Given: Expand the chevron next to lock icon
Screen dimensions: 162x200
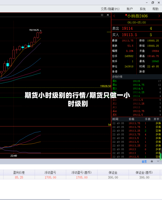Looking at the screenshot, I should coord(158,161).
